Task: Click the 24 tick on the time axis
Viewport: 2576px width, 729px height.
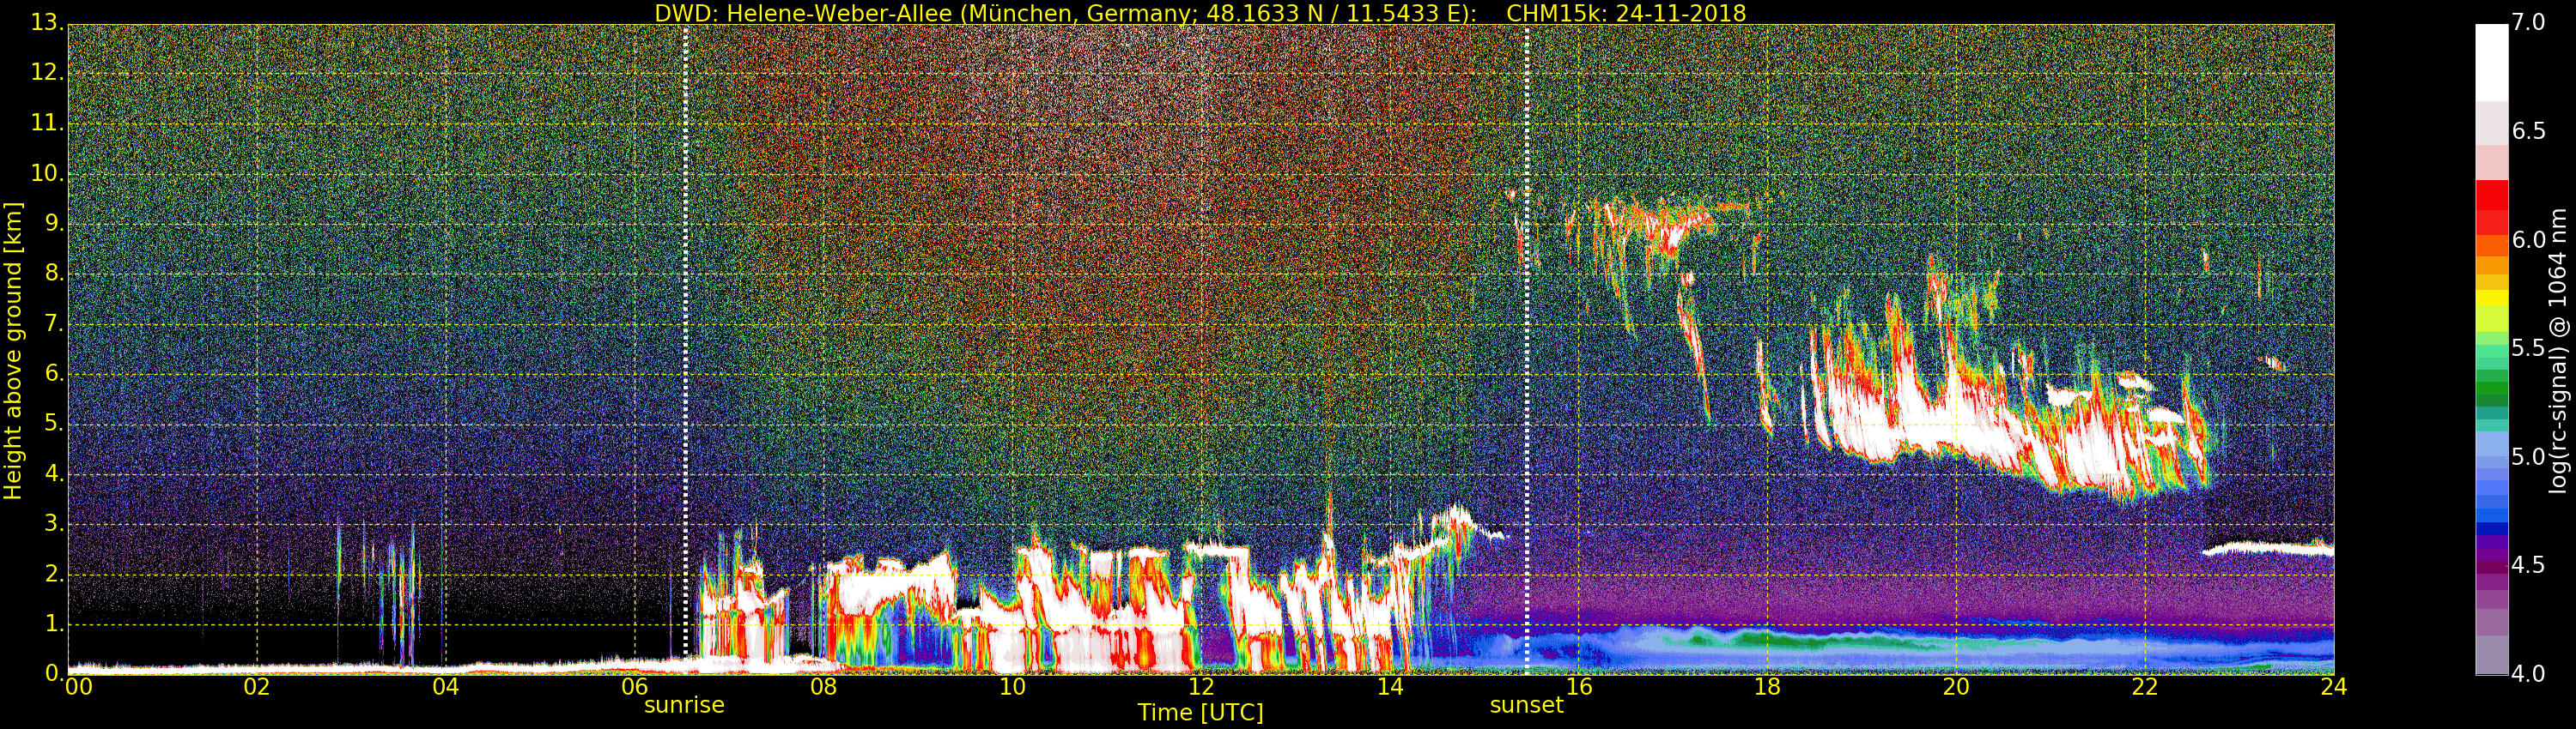Action: coord(2333,687)
